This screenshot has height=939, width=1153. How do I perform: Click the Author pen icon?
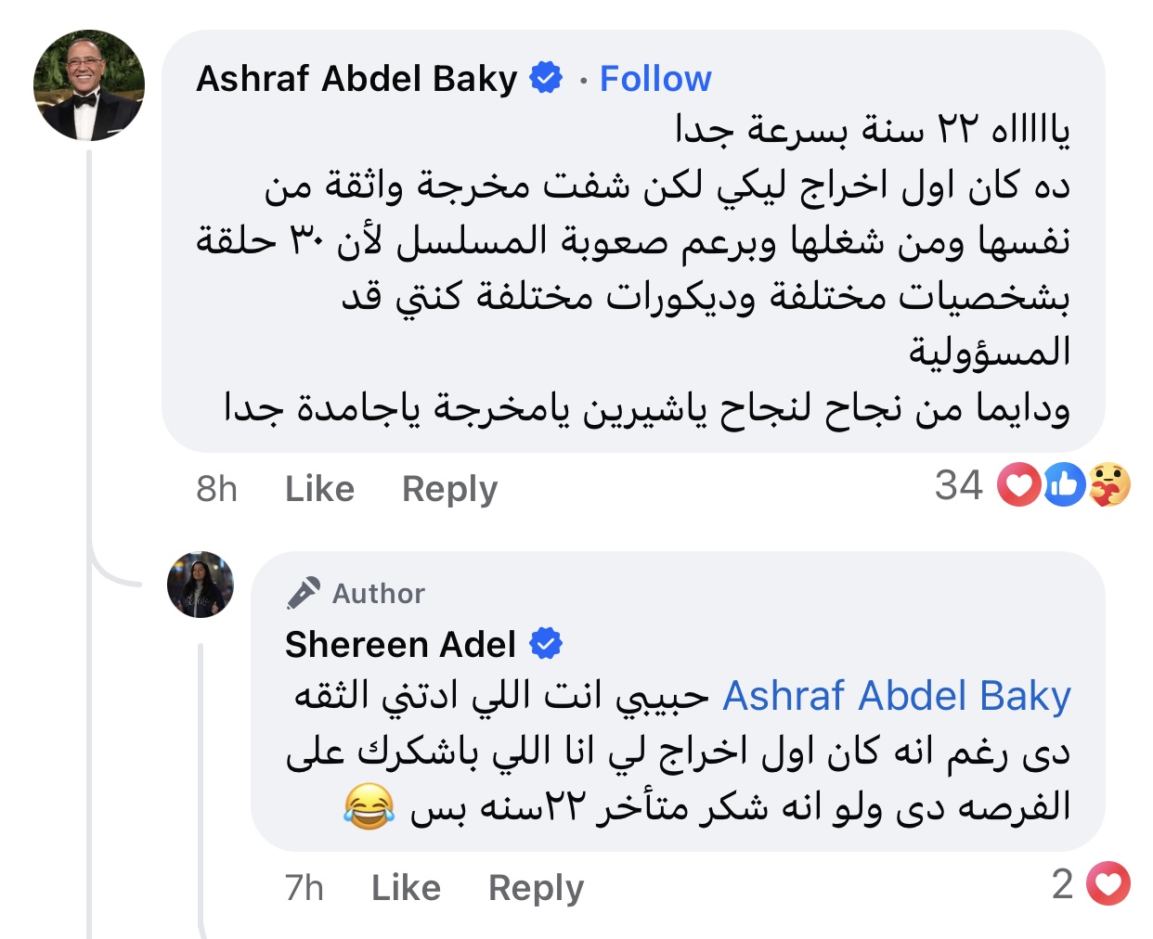[304, 593]
